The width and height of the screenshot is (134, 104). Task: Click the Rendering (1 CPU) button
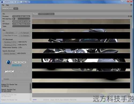[10, 42]
